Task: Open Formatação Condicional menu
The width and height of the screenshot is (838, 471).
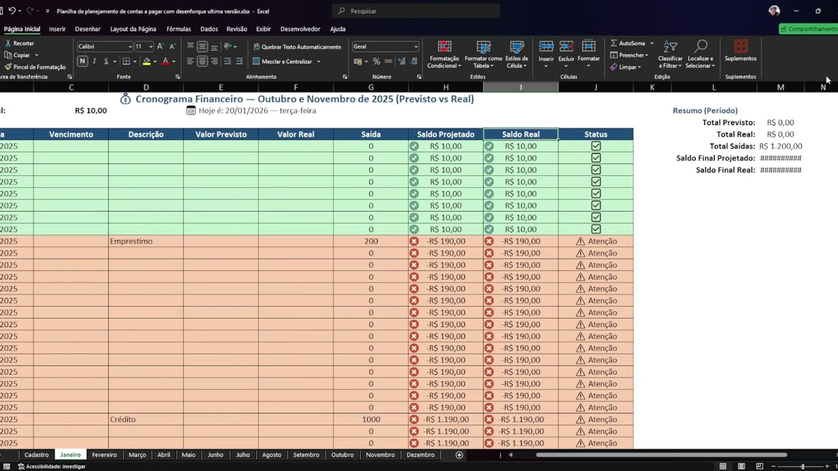Action: (x=445, y=54)
